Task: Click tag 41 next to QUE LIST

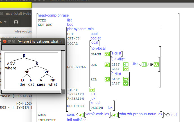Action: [x=126, y=65]
